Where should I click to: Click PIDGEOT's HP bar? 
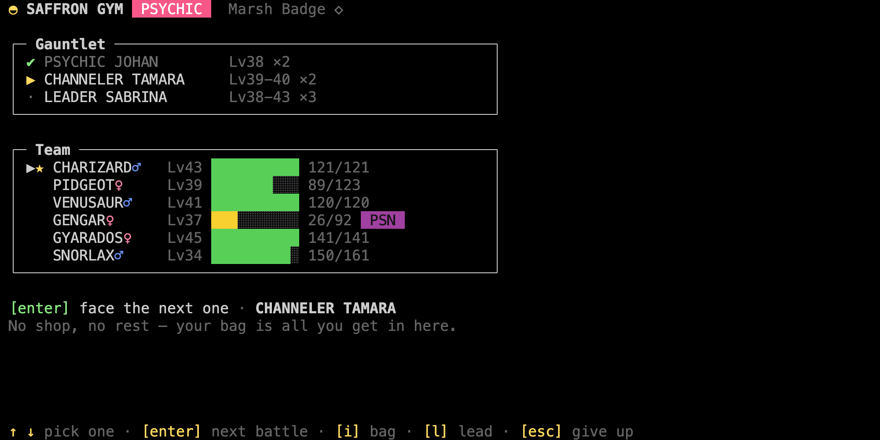click(255, 185)
